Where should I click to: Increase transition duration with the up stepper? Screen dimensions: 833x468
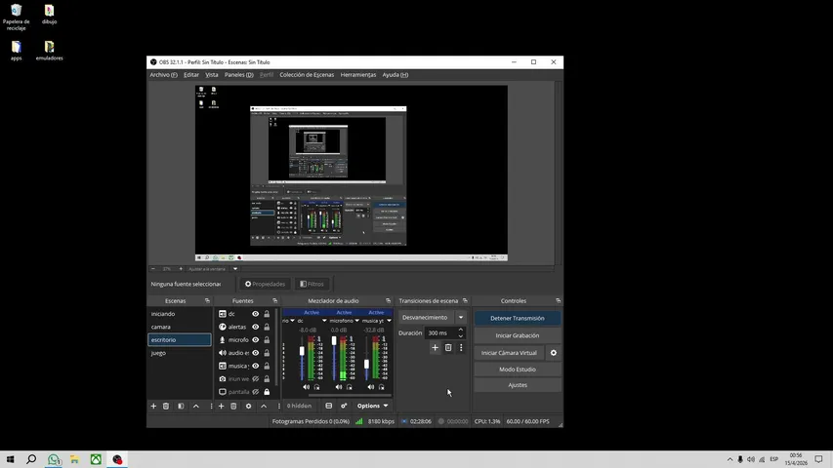coord(461,331)
